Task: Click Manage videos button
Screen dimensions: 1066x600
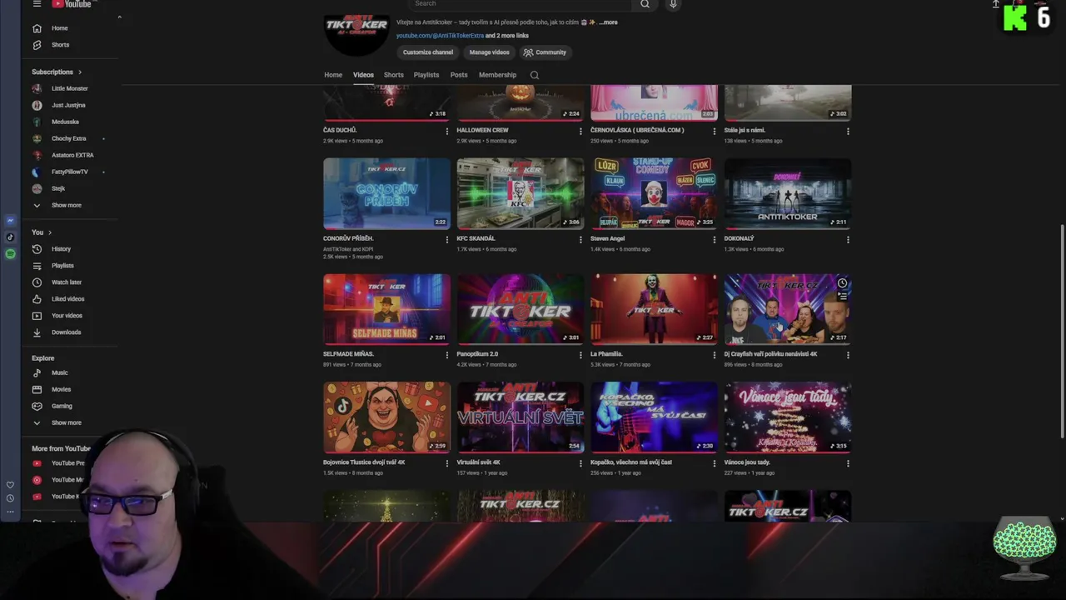Action: 489,52
